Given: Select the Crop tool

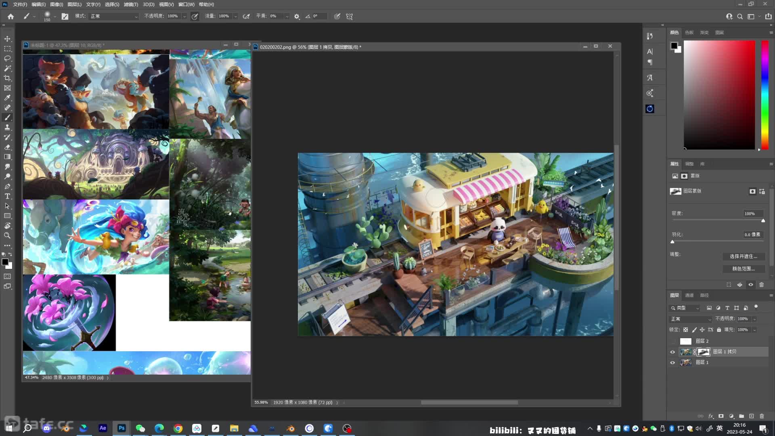Looking at the screenshot, I should [x=7, y=78].
